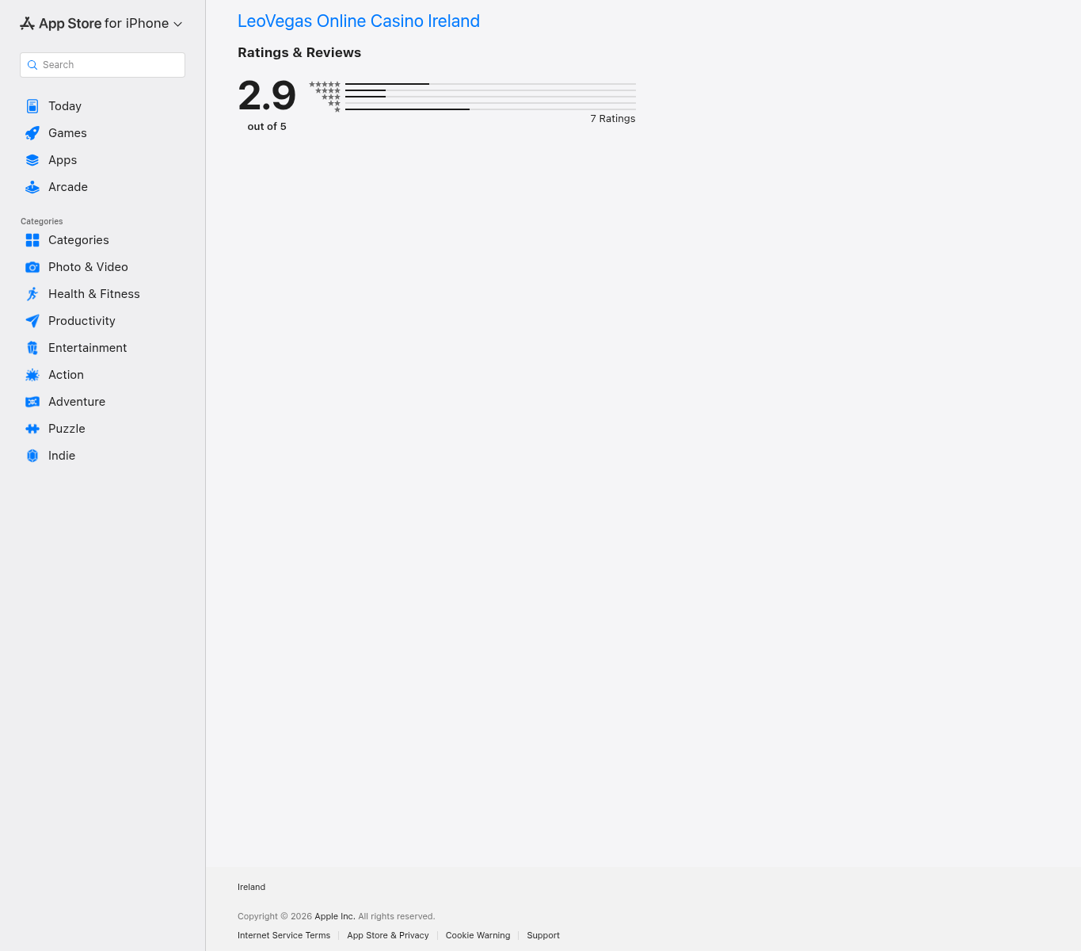Open Internet Service Terms link
The image size is (1081, 951).
click(284, 935)
